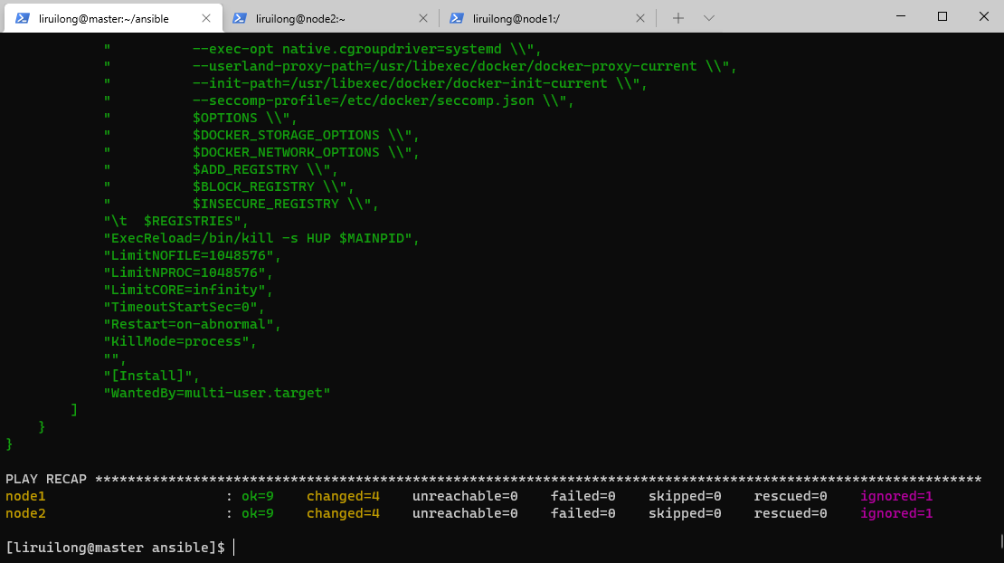Close the liruilong@master:~/ansible tab

pyautogui.click(x=207, y=18)
